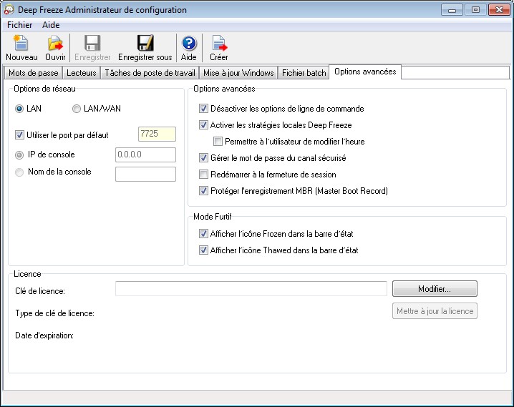The height and width of the screenshot is (407, 514).
Task: Click the Créer toolbar icon
Action: click(218, 44)
